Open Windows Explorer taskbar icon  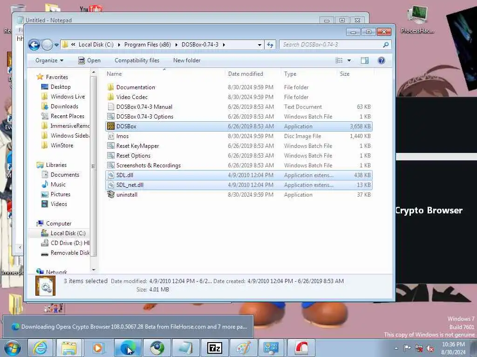tap(69, 348)
